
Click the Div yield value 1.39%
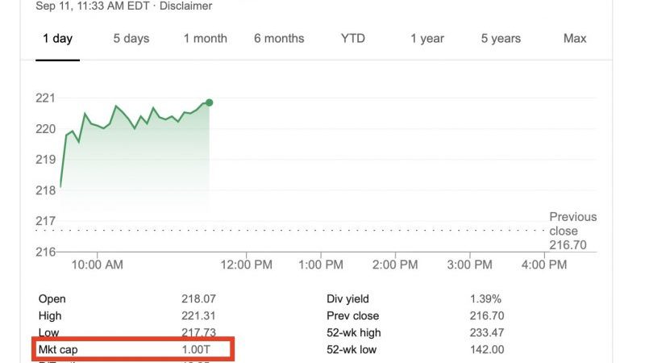tap(486, 299)
